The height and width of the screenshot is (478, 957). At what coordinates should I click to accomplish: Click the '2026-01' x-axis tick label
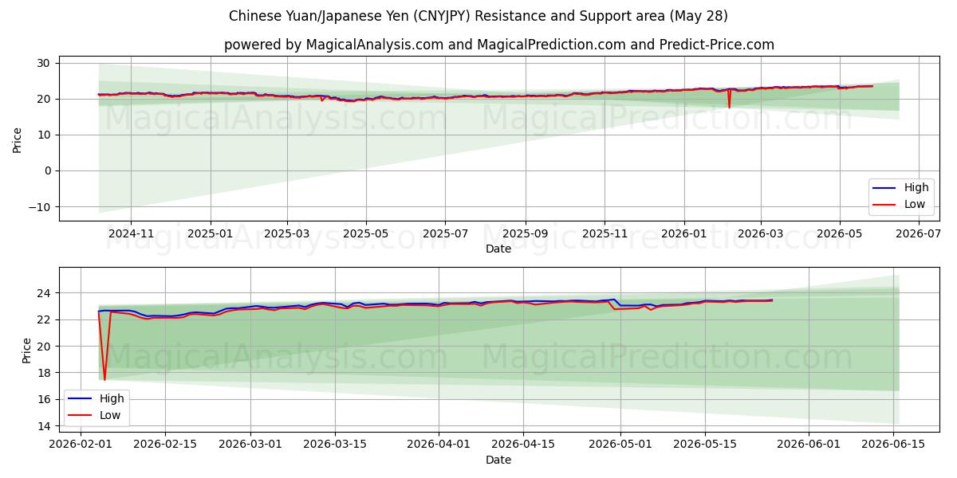point(683,233)
